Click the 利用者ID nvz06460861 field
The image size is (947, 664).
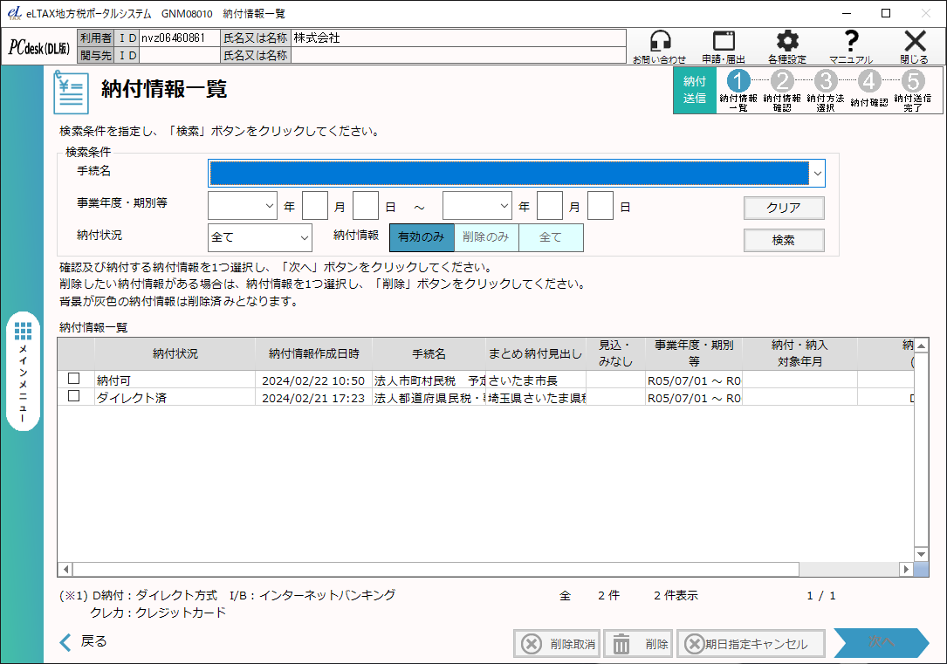[x=180, y=38]
